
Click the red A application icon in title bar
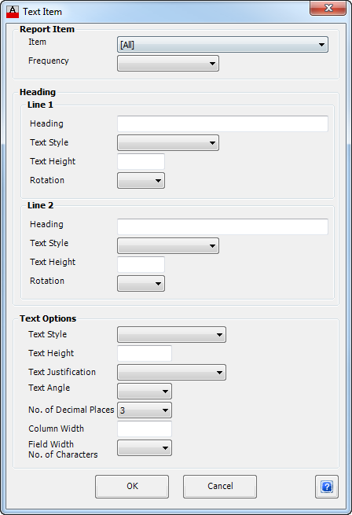pos(13,12)
